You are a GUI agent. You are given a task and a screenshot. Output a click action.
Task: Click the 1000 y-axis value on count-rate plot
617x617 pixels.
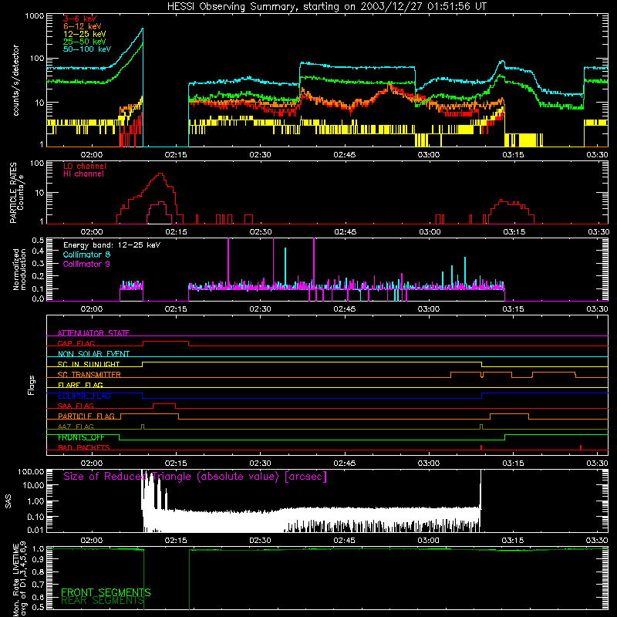(x=35, y=16)
